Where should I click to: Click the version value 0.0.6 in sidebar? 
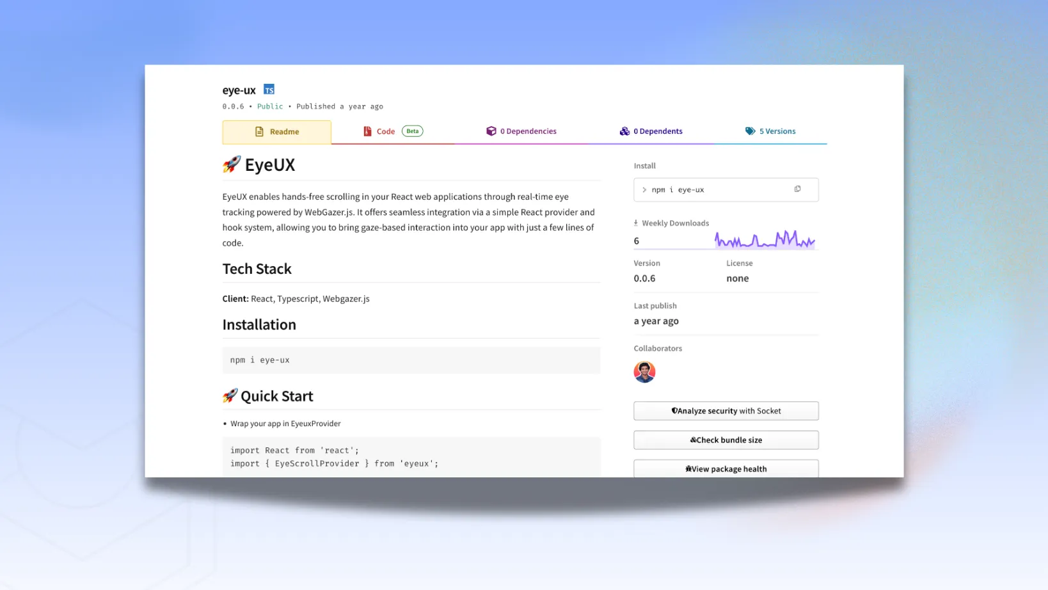click(x=644, y=278)
